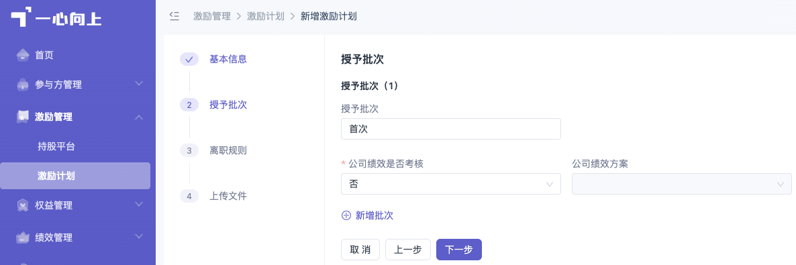This screenshot has width=796, height=265.
Task: Open the 公司绩效方案 dropdown
Action: point(682,184)
